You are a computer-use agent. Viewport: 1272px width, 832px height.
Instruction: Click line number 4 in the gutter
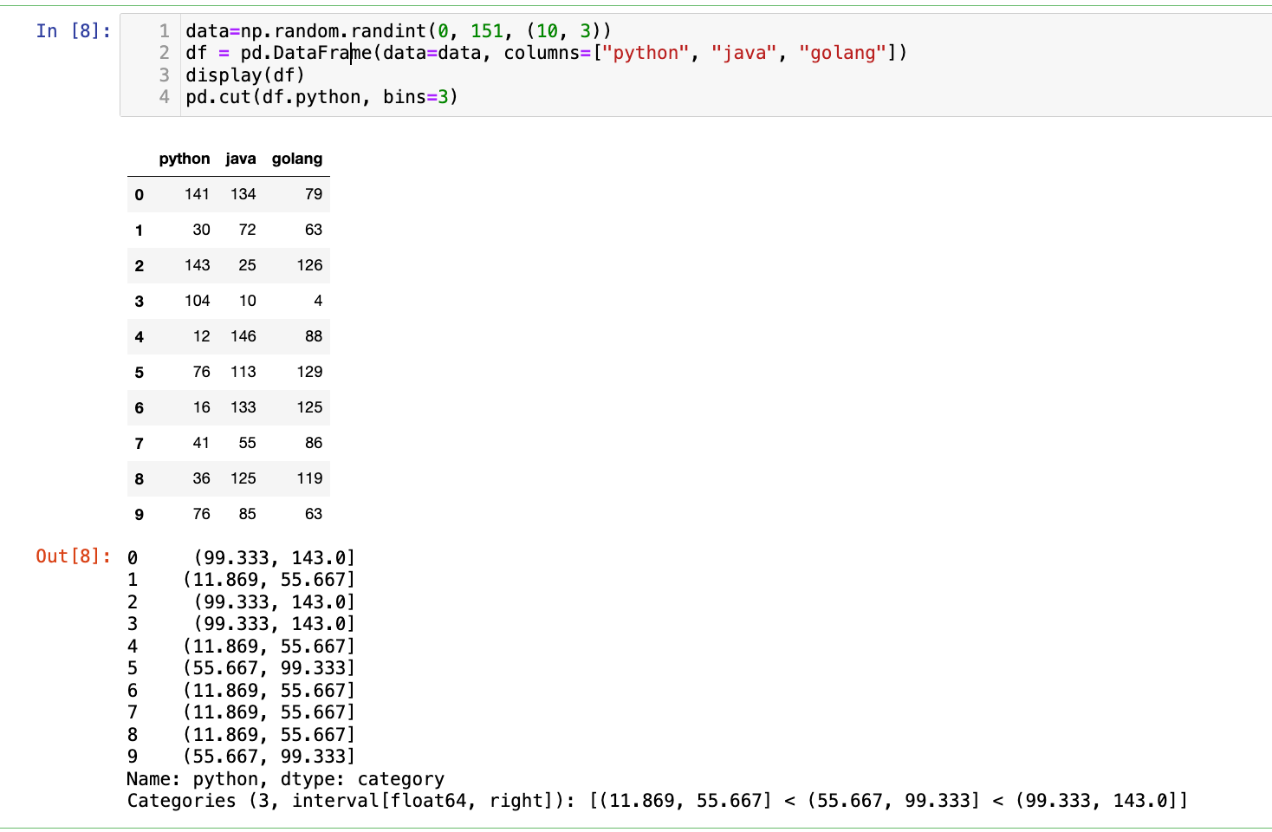pyautogui.click(x=164, y=97)
